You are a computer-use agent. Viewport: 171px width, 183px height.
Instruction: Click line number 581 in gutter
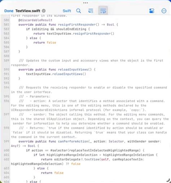(x=6, y=25)
